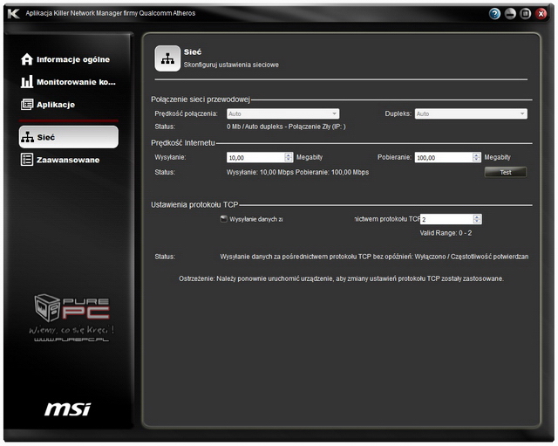Maximize the Killer Network Manager window

click(x=525, y=14)
